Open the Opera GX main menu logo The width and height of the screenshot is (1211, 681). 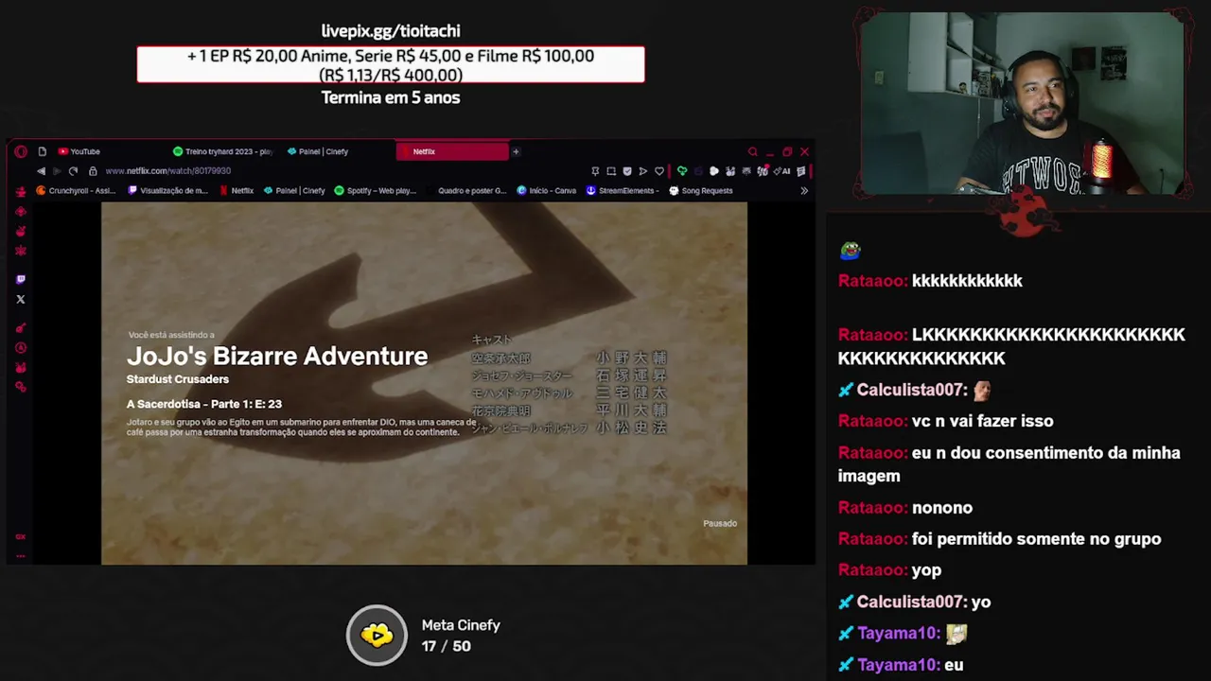[21, 151]
